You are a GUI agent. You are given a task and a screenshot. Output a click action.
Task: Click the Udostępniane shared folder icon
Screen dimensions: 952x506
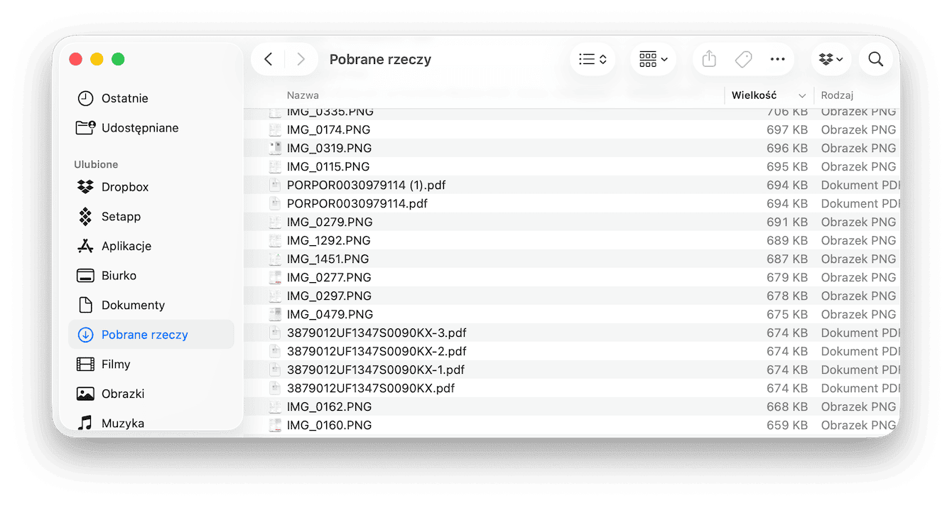click(85, 128)
